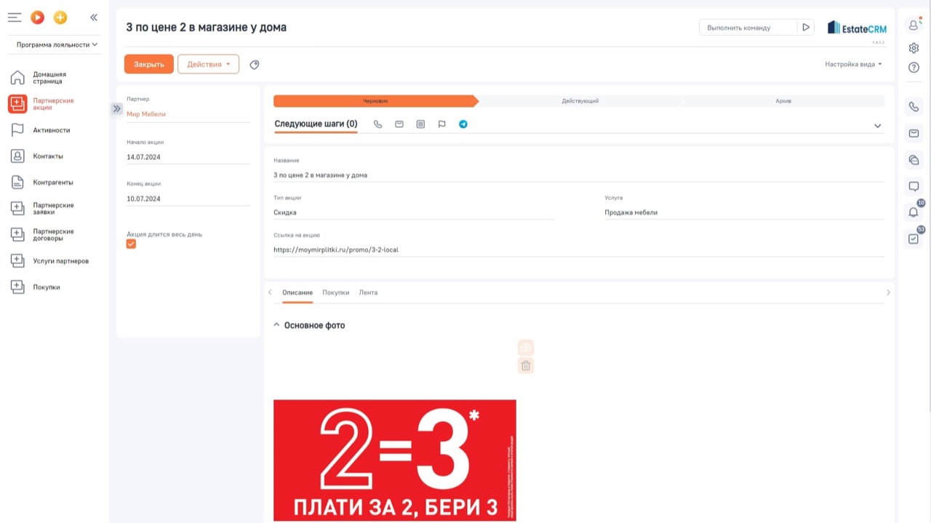Open message feed icon in right sidebar
The height and width of the screenshot is (523, 931).
[914, 187]
